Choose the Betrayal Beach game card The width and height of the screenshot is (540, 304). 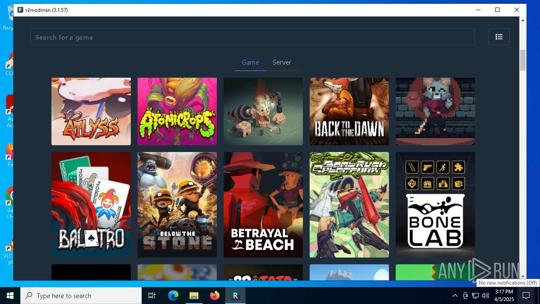pos(263,205)
